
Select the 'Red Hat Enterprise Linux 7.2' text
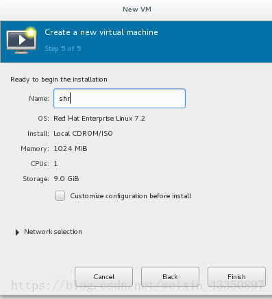tap(99, 119)
